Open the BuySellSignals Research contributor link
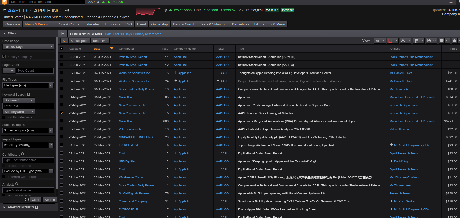Viewport: 460px width, 218px height. point(135,193)
